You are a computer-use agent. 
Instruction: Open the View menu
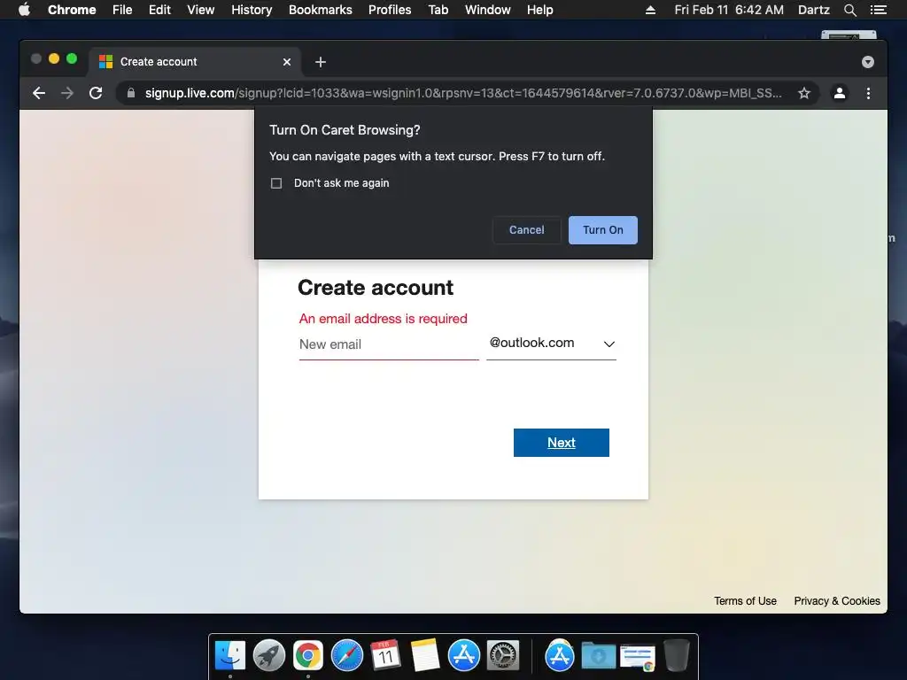[201, 10]
